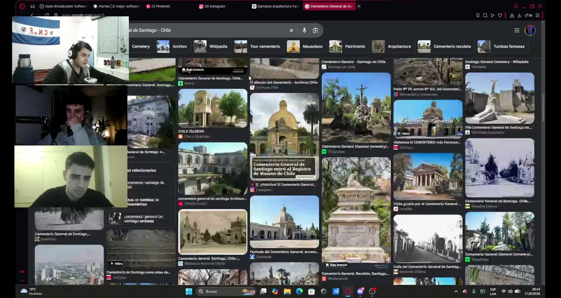Viewport: 561px width, 298px height.
Task: Open the Google account avatar
Action: (x=530, y=30)
